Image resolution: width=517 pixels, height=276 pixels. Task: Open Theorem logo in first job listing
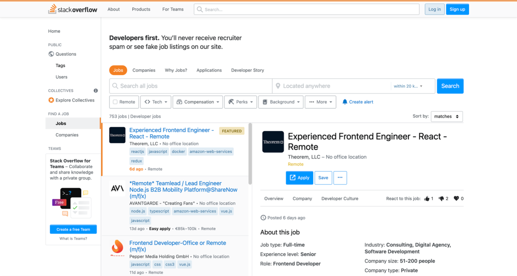coord(117,135)
